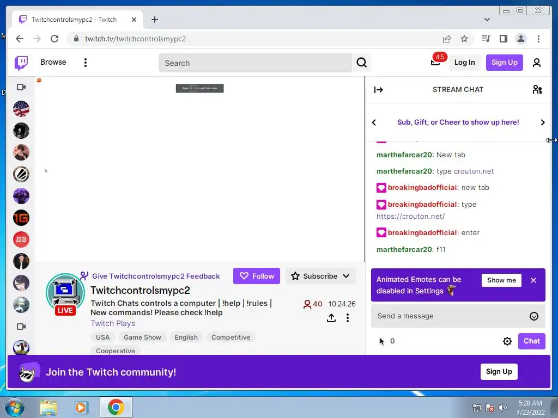
Task: Click the Send a message box
Action: (458, 316)
